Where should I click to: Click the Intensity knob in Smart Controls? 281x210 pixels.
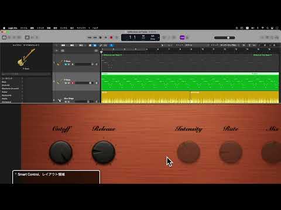click(x=189, y=152)
